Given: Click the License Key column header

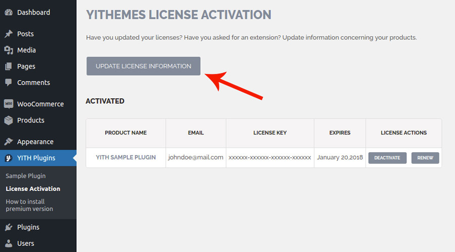Looking at the screenshot, I should 270,133.
